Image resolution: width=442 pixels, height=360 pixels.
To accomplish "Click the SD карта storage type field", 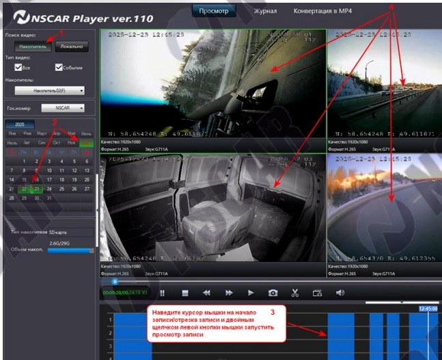I will click(x=71, y=232).
